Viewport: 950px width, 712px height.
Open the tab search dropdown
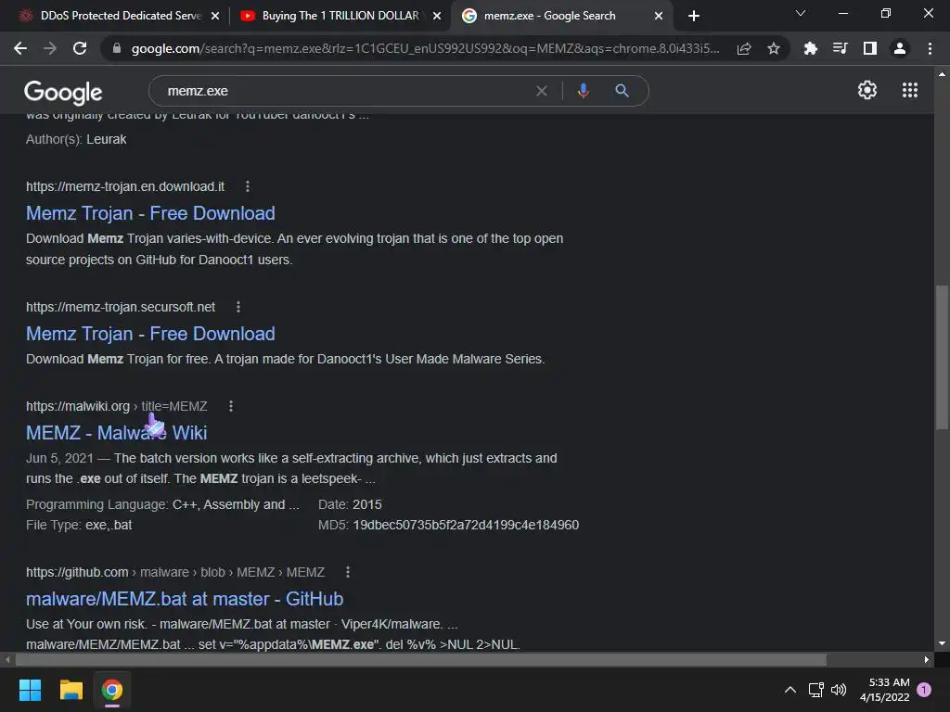click(801, 13)
